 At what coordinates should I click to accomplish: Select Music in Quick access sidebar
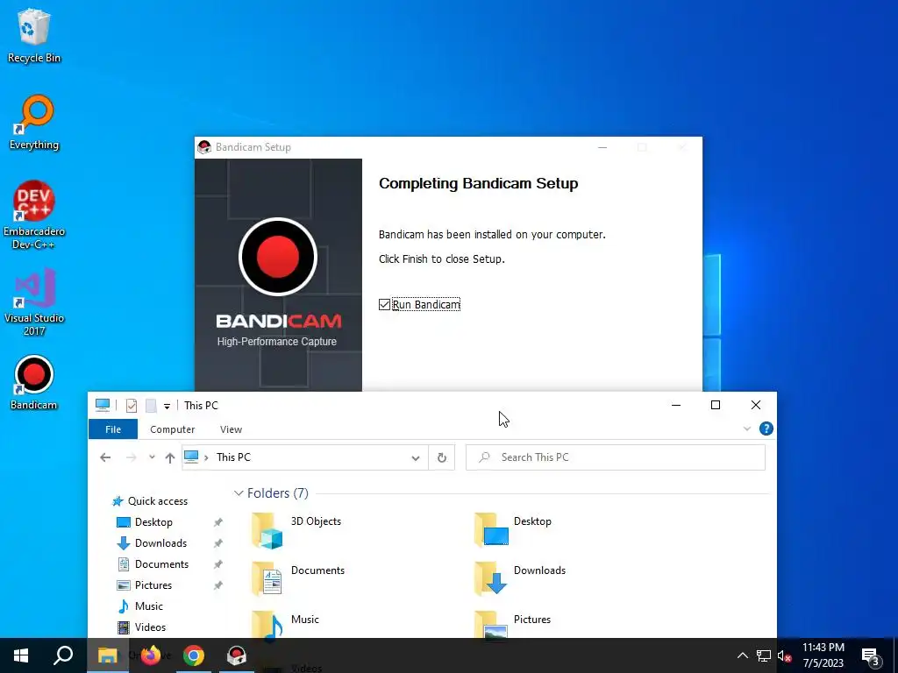point(148,606)
